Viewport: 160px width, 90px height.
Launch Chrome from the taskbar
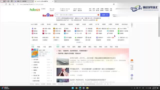[x=76, y=88]
